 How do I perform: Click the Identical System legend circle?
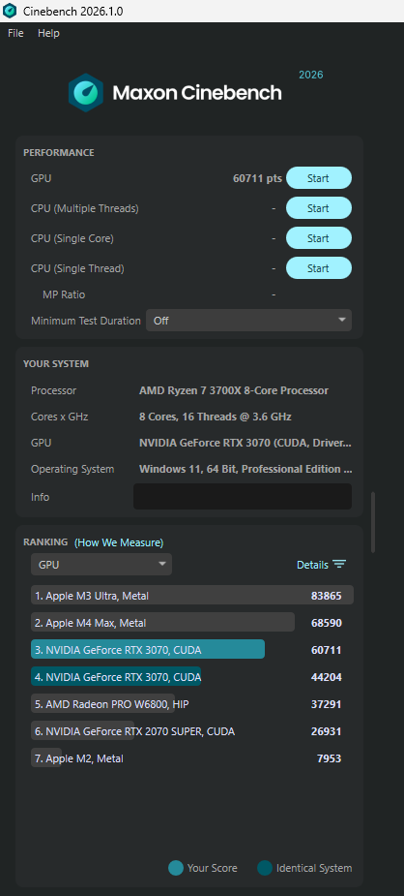tap(265, 868)
